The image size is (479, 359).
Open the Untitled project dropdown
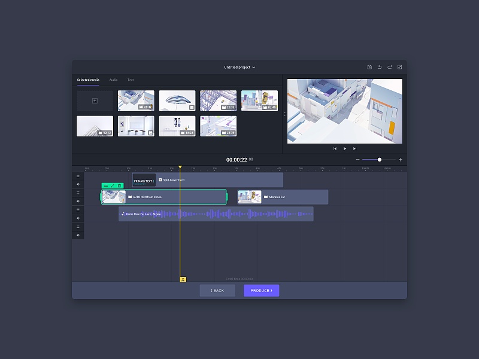coord(239,67)
